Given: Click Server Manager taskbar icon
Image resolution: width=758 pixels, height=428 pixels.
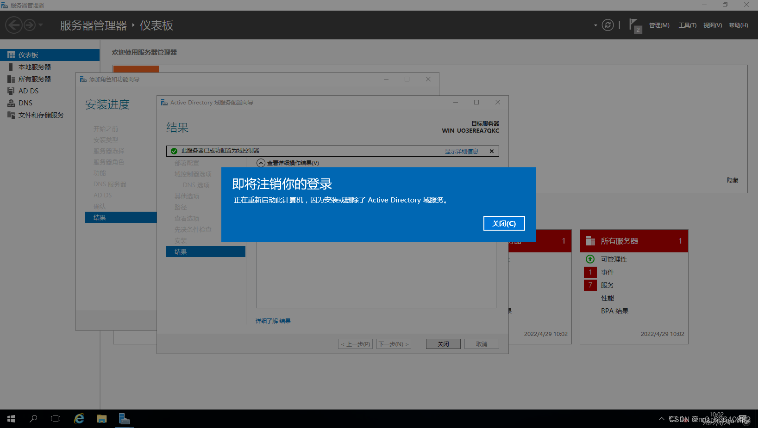Looking at the screenshot, I should 125,419.
